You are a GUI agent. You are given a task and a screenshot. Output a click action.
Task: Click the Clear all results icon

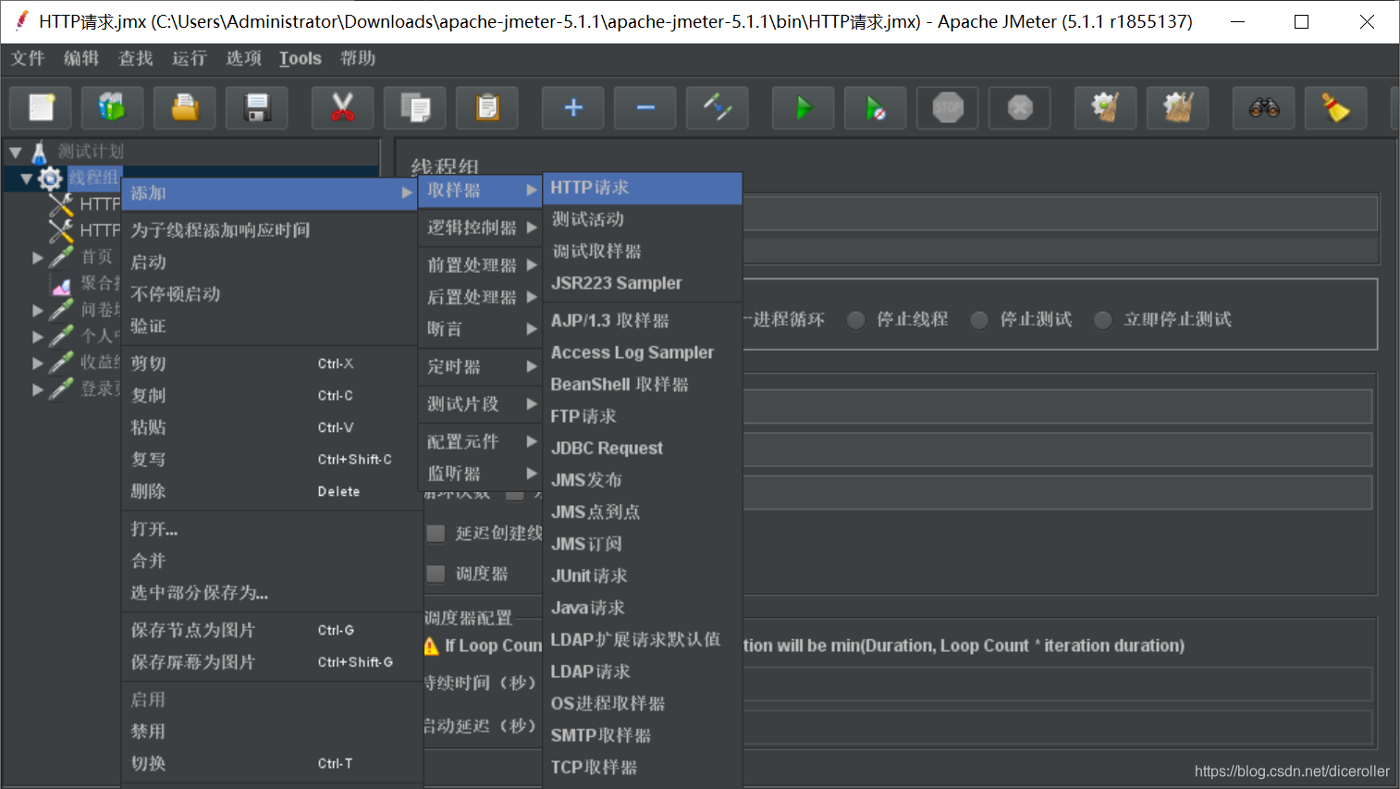pos(1178,107)
